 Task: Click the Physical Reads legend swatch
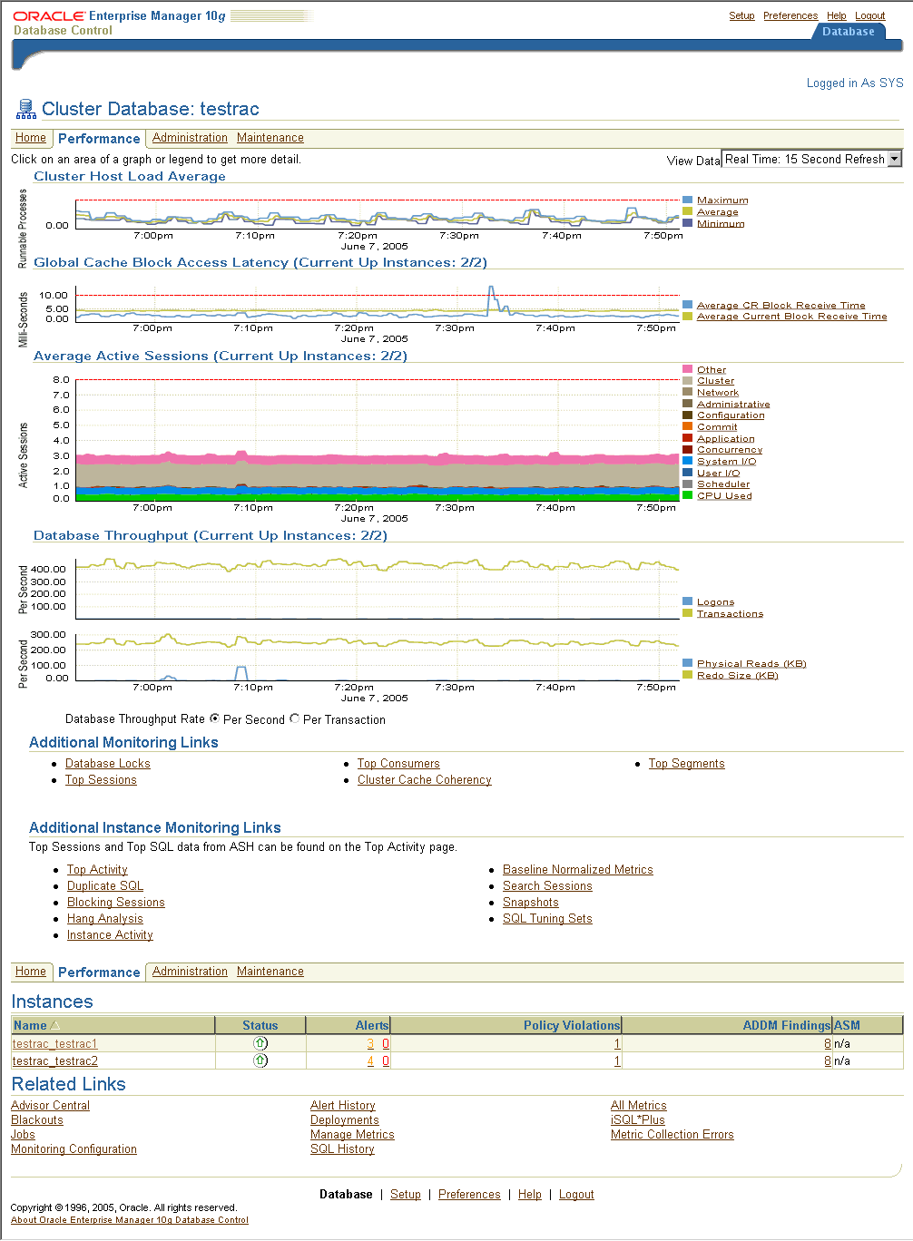point(688,663)
